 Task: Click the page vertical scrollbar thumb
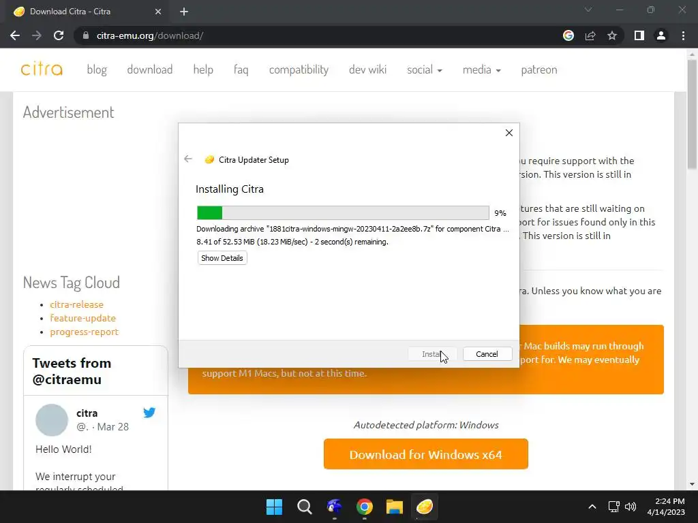pos(692,114)
